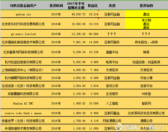The height and width of the screenshot is (132, 168).
Task: Select the 可供出售金融资产 header cell
Action: click(23, 6)
